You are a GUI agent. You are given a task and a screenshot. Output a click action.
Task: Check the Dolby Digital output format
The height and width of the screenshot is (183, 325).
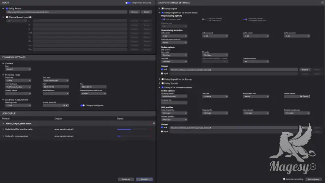coord(162,9)
